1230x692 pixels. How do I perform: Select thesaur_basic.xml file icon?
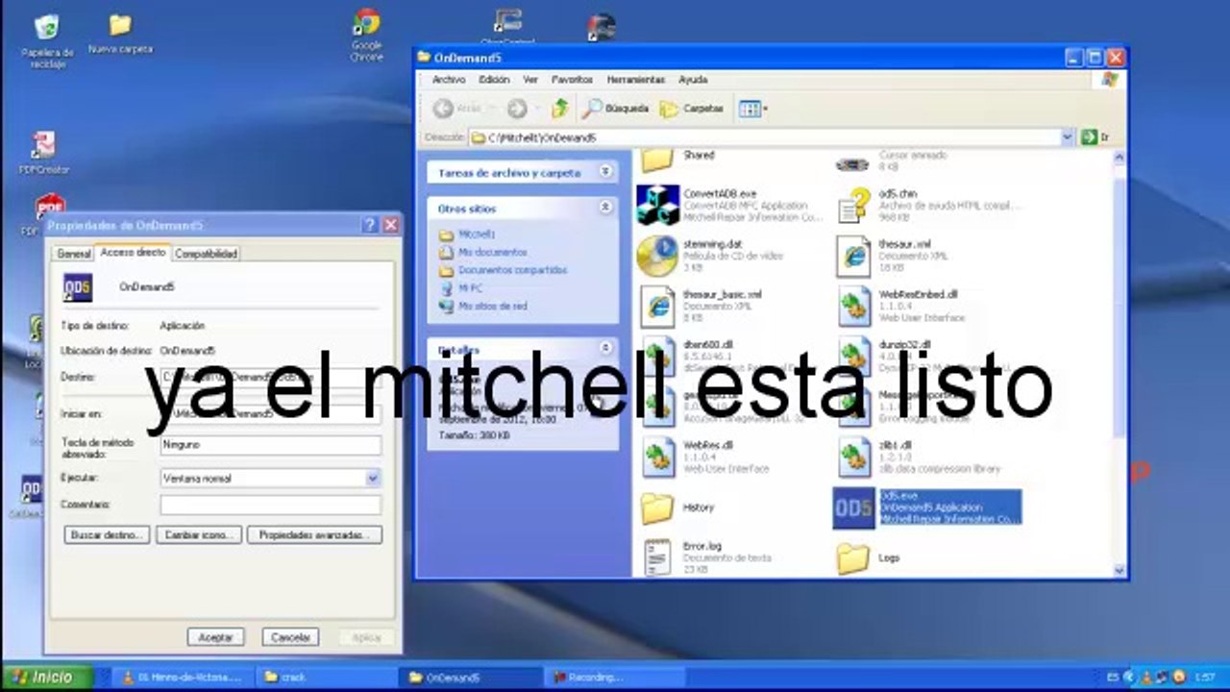[x=657, y=306]
